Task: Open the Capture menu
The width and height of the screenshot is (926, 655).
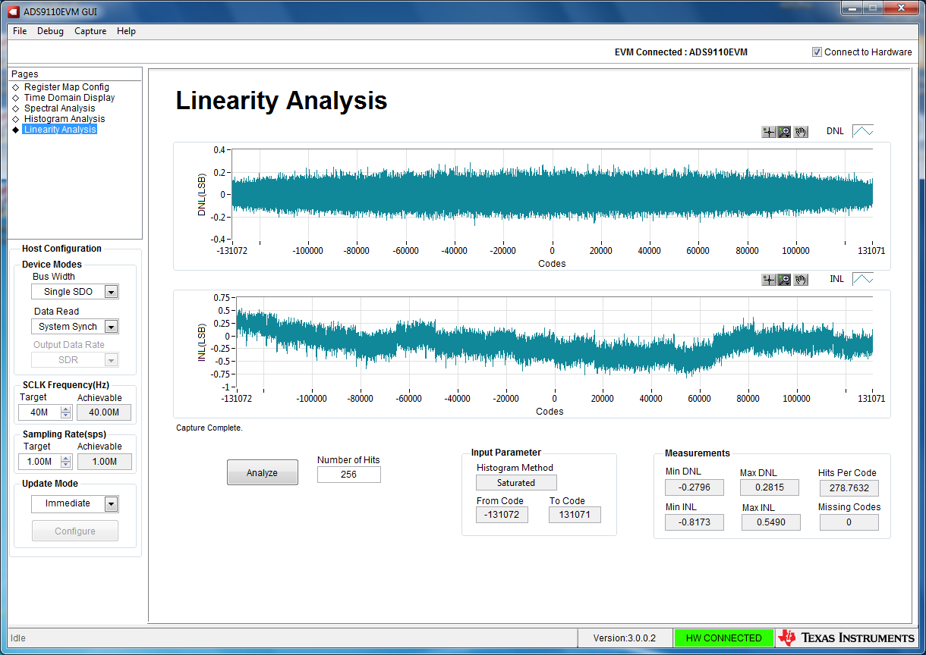Action: click(90, 31)
